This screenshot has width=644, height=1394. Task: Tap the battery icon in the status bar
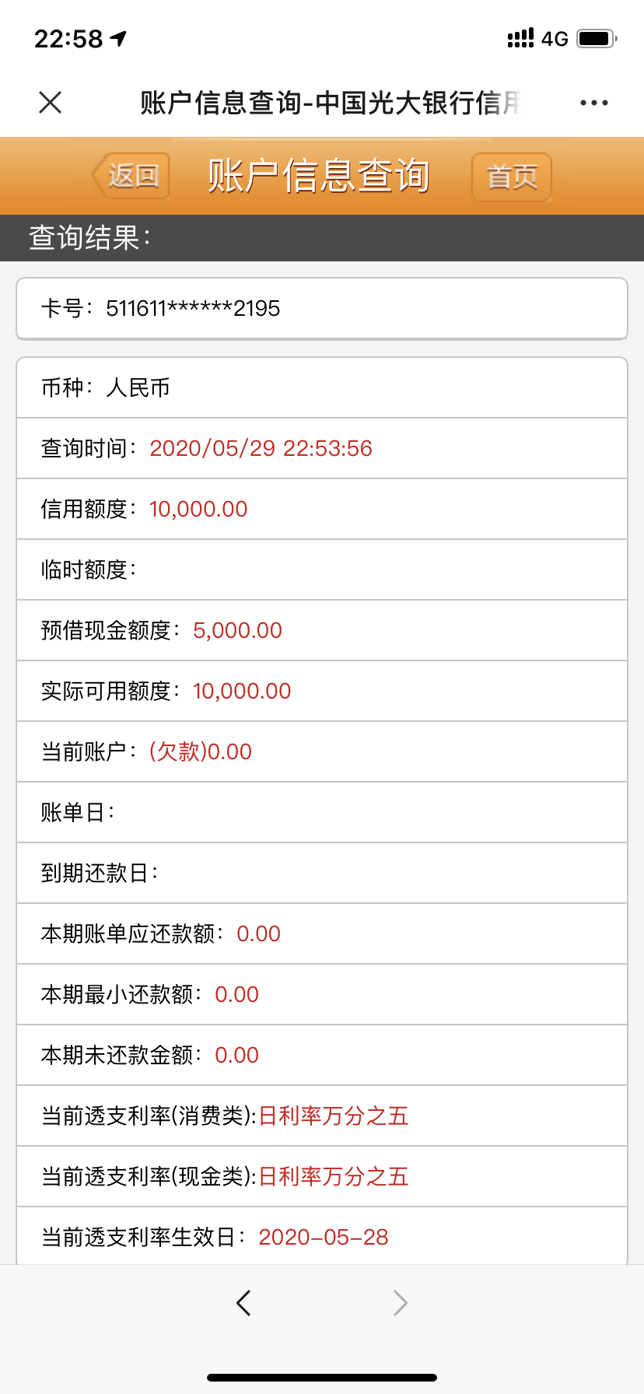[597, 38]
